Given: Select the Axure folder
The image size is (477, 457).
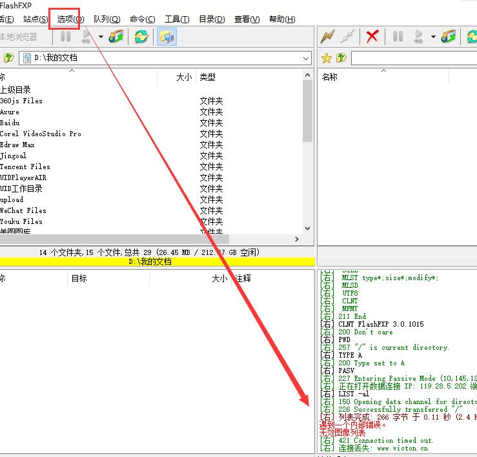Looking at the screenshot, I should pos(10,112).
